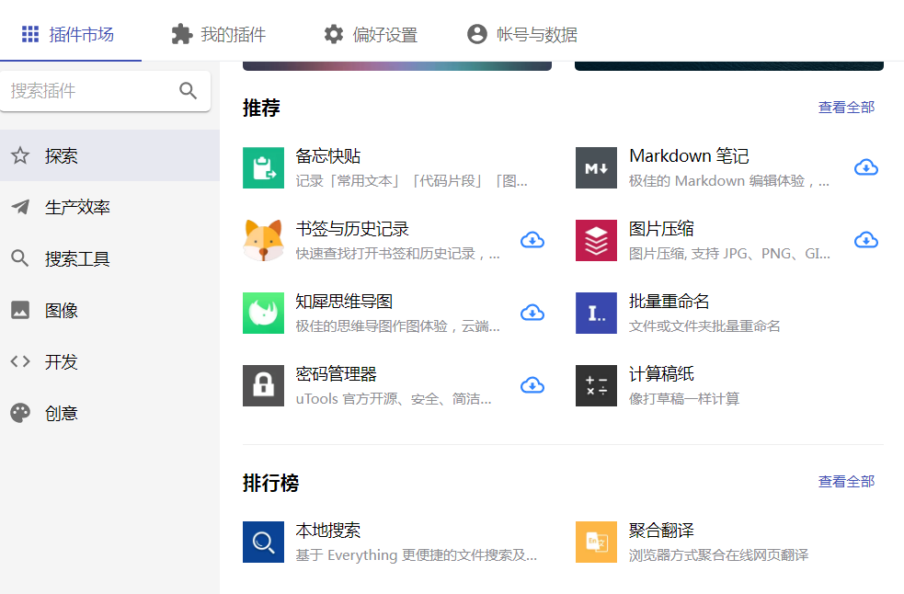Select the 探索 category
Screen dimensions: 904x594
[109, 155]
